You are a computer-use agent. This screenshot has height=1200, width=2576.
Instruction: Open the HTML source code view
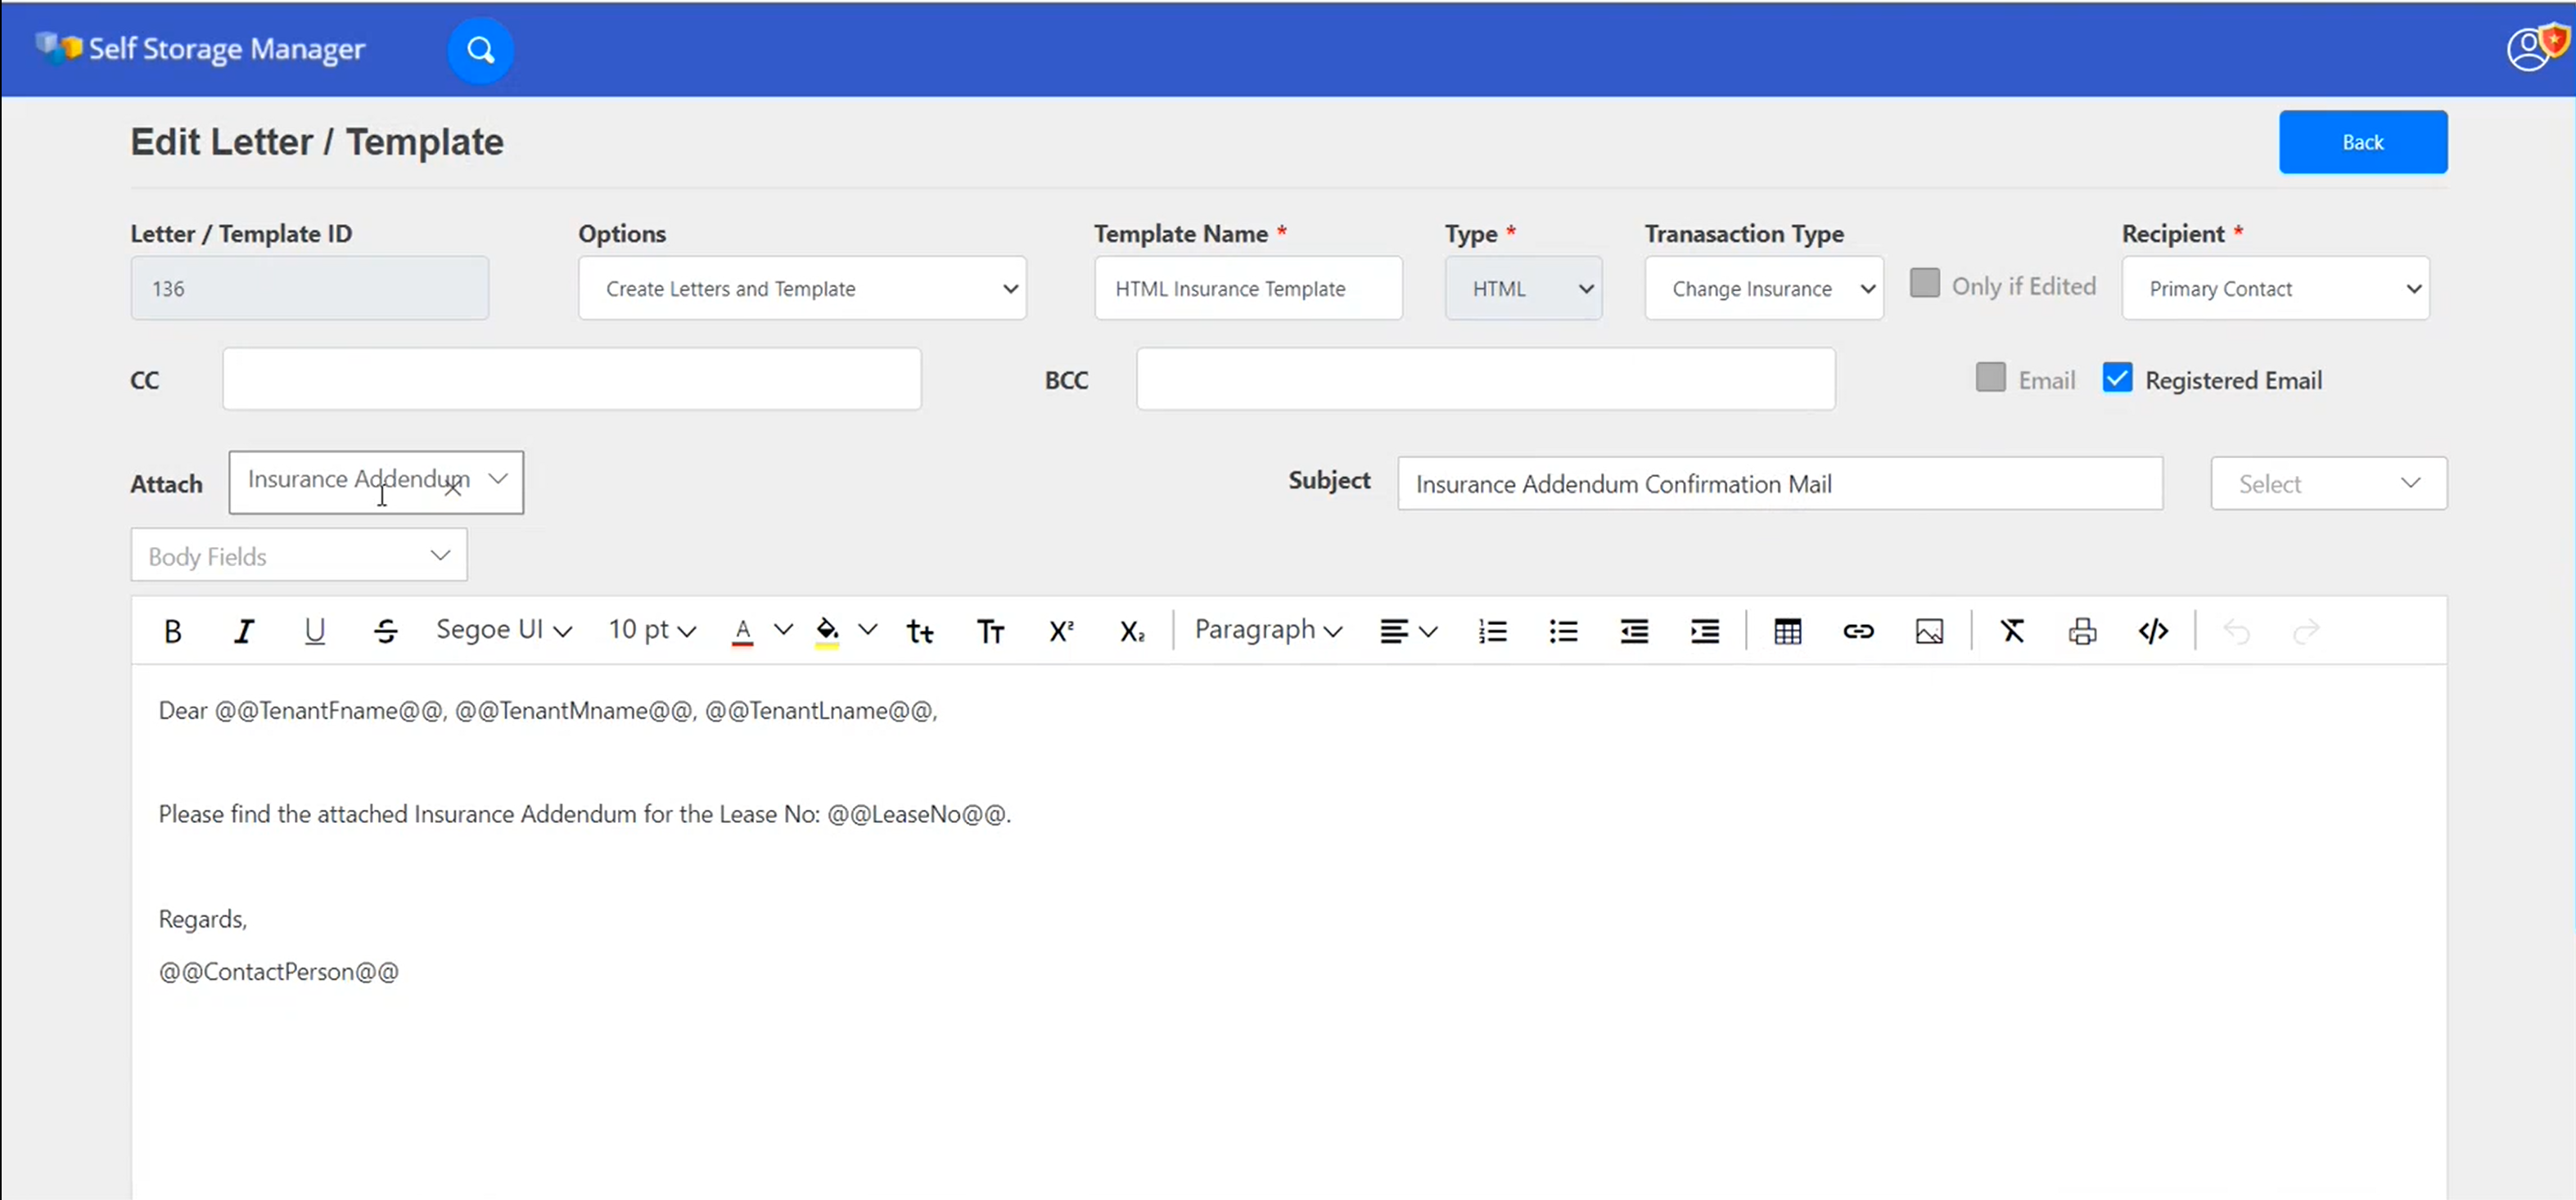point(2153,631)
